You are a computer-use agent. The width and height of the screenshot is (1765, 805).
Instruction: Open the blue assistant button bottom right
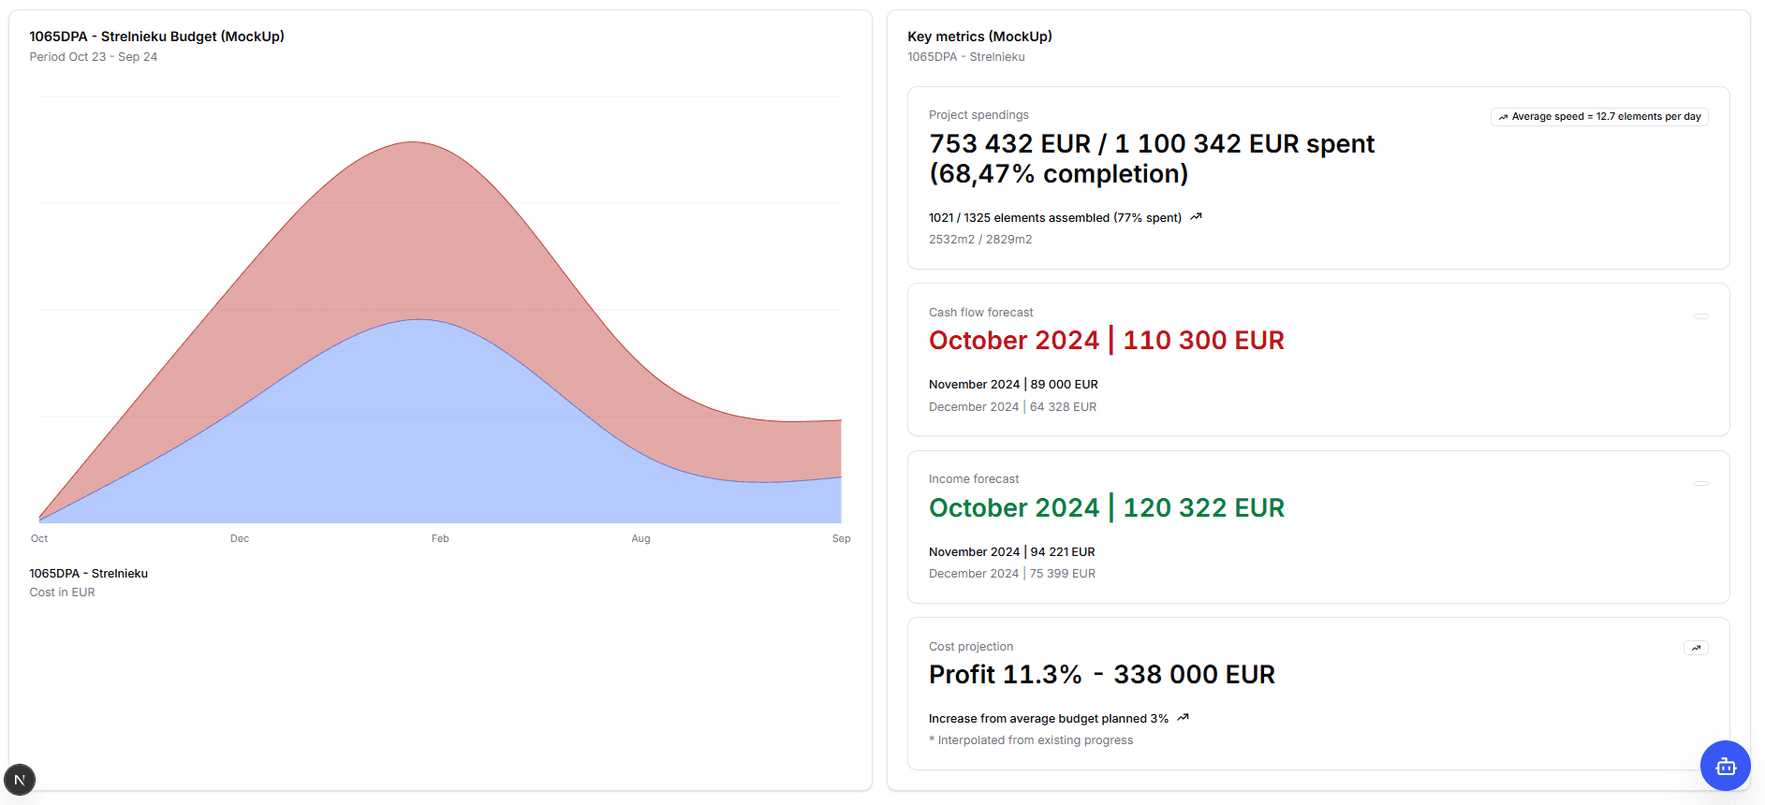pos(1726,766)
